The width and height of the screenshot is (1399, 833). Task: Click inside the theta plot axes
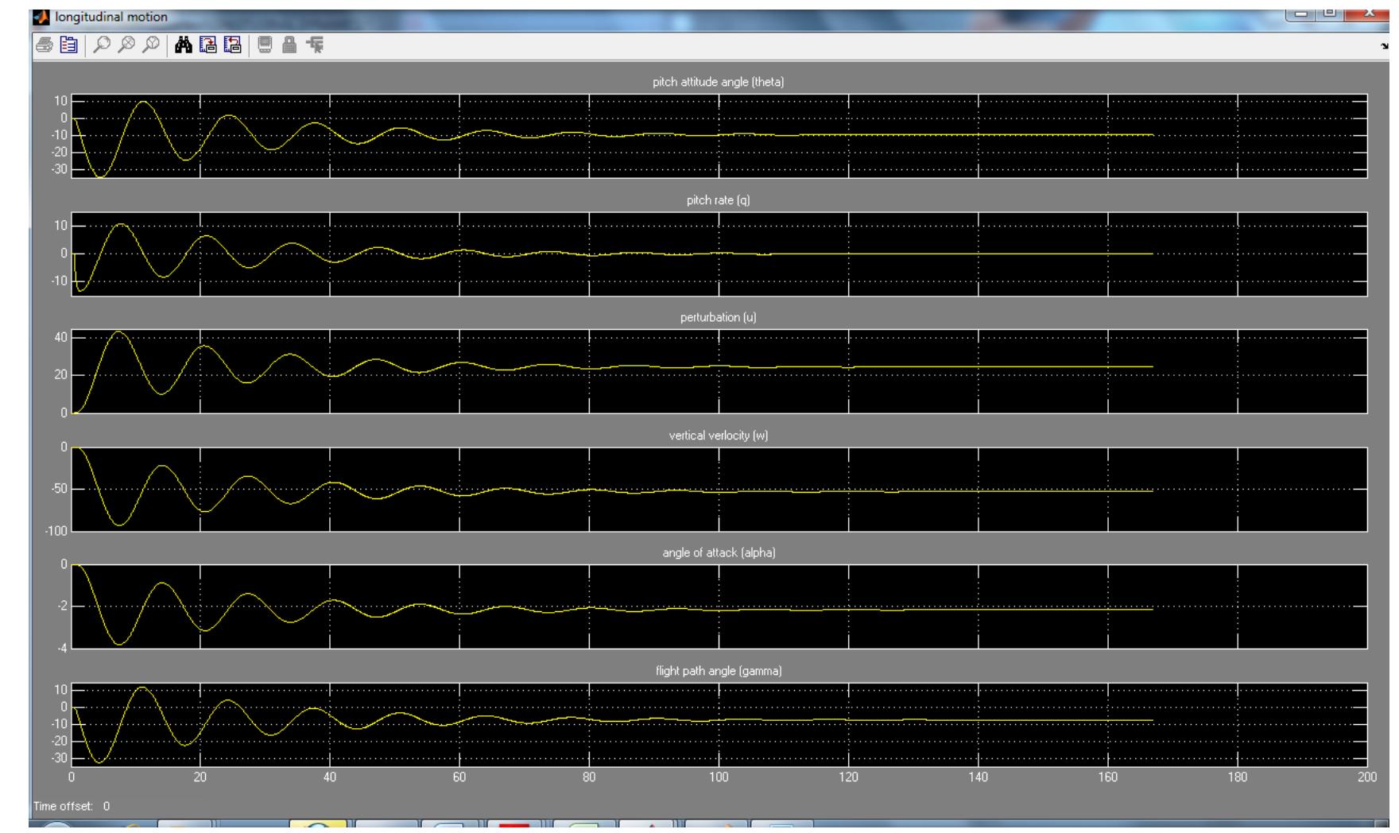[x=719, y=136]
